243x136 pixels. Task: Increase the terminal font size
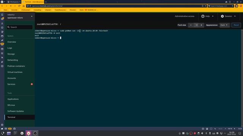pyautogui.click(x=201, y=25)
